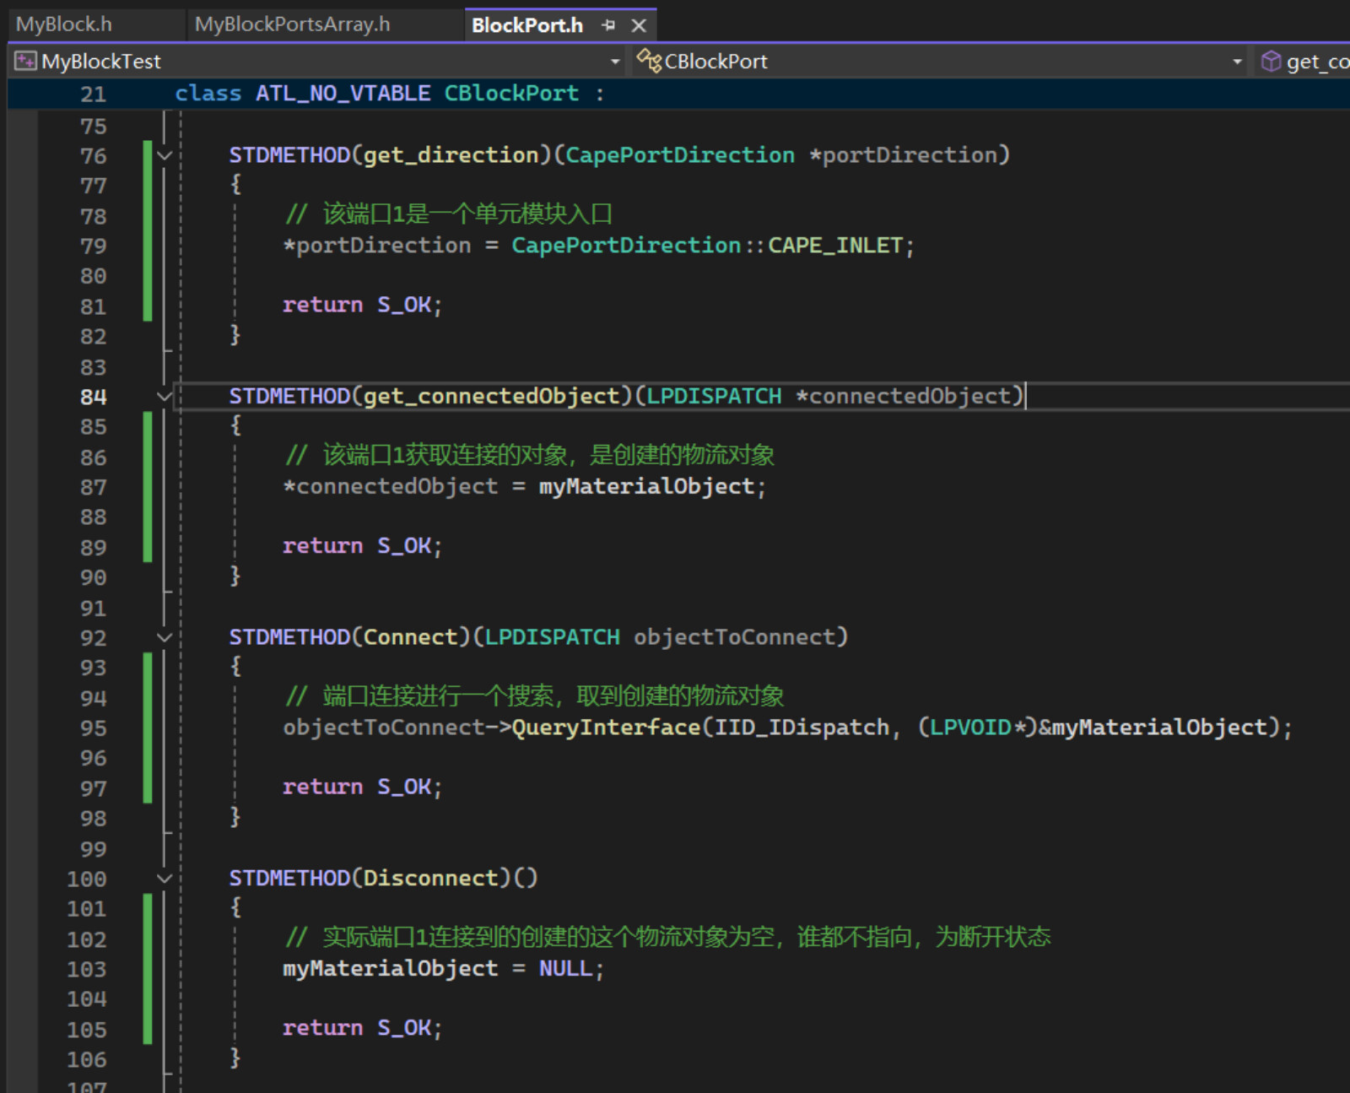Open the MyBlockTest project scope dropdown
Screen dimensions: 1350x1093
pyautogui.click(x=615, y=61)
